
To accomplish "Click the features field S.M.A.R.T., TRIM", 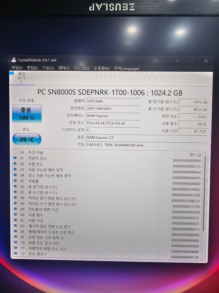I will click(x=147, y=145).
